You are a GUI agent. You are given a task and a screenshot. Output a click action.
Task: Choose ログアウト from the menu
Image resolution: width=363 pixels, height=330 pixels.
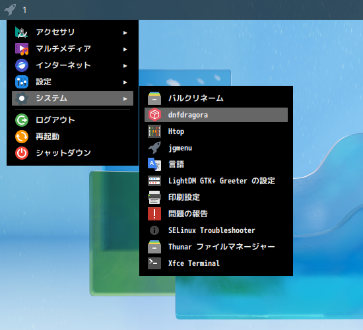coord(73,120)
